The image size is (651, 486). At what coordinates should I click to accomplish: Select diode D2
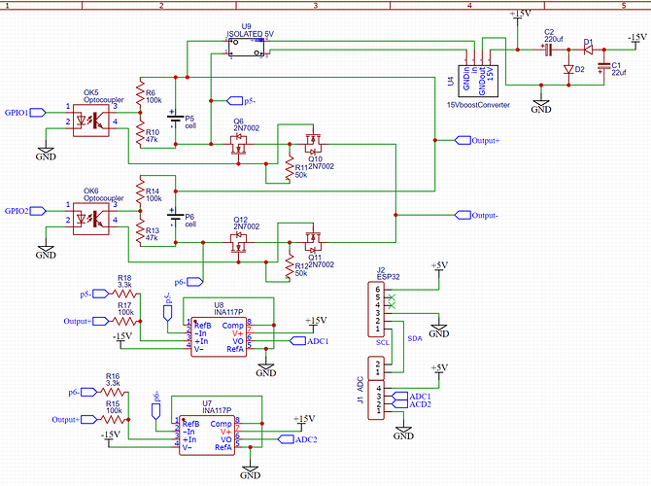point(568,69)
